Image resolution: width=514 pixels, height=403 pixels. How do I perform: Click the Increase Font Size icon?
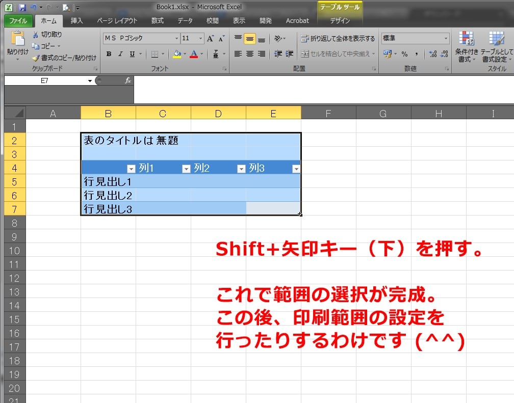click(209, 37)
